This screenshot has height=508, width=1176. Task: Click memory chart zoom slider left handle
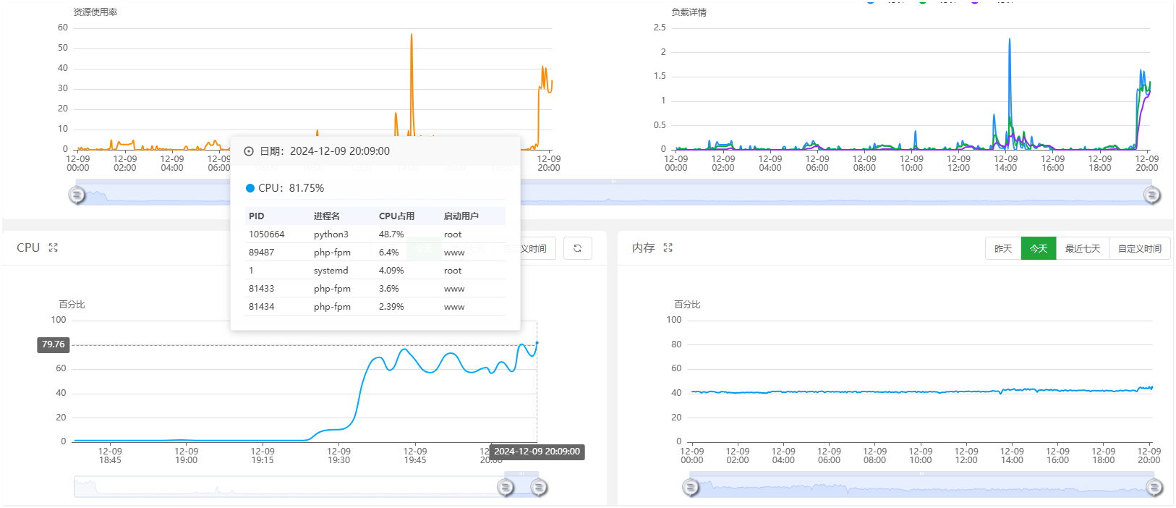(691, 488)
